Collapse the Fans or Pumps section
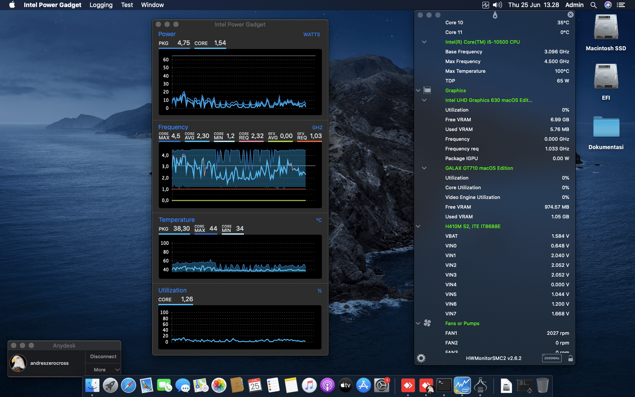Viewport: 635px width, 397px height. (418, 323)
